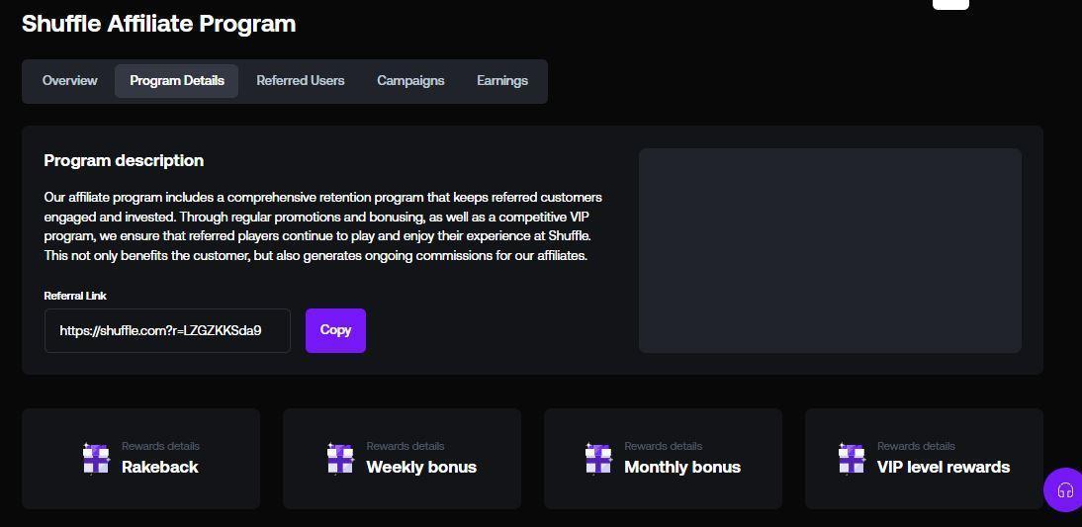The width and height of the screenshot is (1082, 527).
Task: Switch to the Overview tab
Action: click(x=69, y=81)
